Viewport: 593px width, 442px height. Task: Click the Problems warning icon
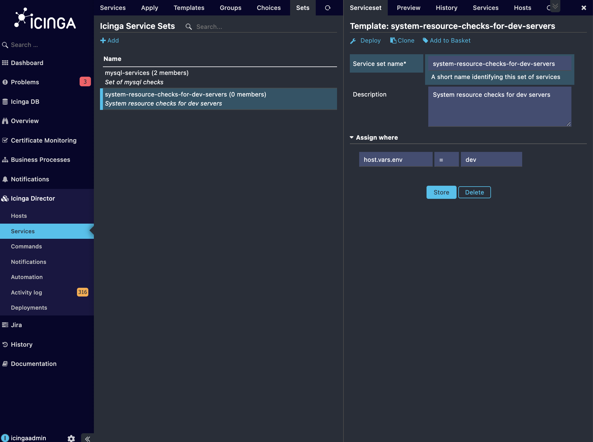click(5, 82)
